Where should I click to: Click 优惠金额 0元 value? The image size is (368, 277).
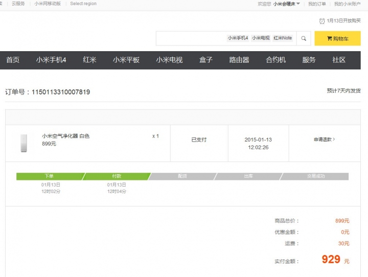point(345,232)
